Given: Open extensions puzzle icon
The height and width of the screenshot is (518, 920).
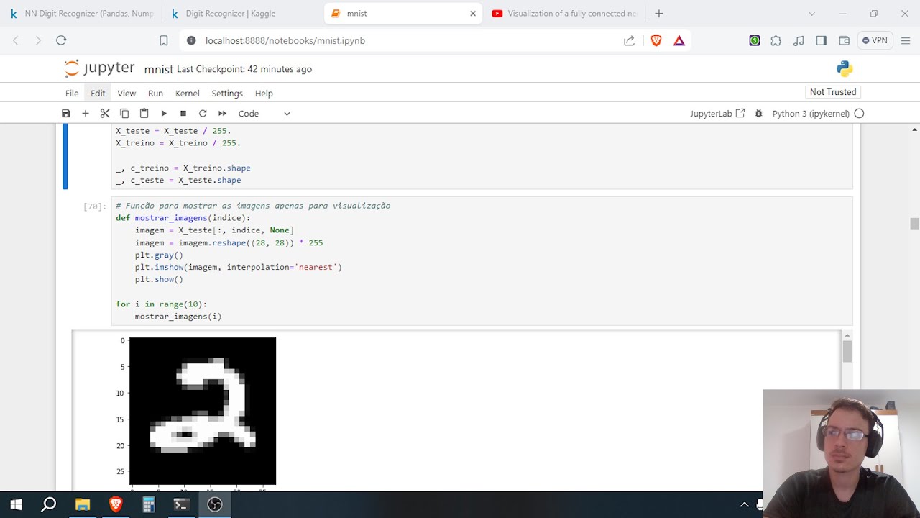Looking at the screenshot, I should (x=776, y=40).
